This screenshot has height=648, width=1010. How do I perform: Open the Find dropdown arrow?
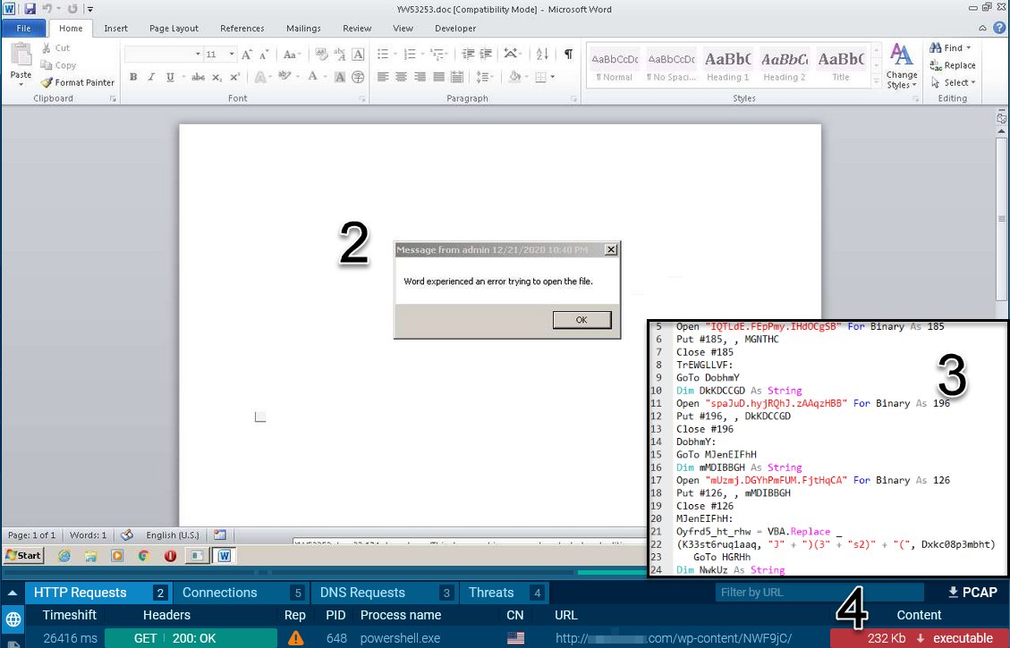coord(968,47)
